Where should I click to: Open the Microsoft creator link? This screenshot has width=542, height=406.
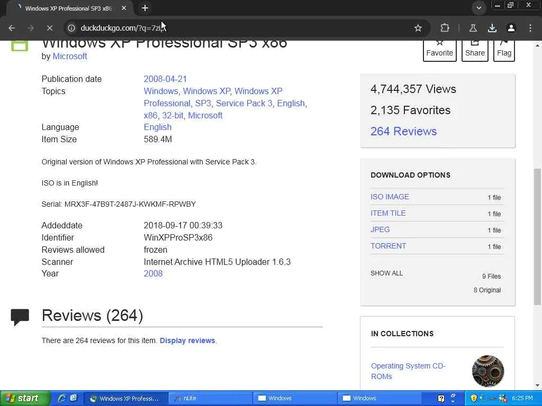point(70,56)
